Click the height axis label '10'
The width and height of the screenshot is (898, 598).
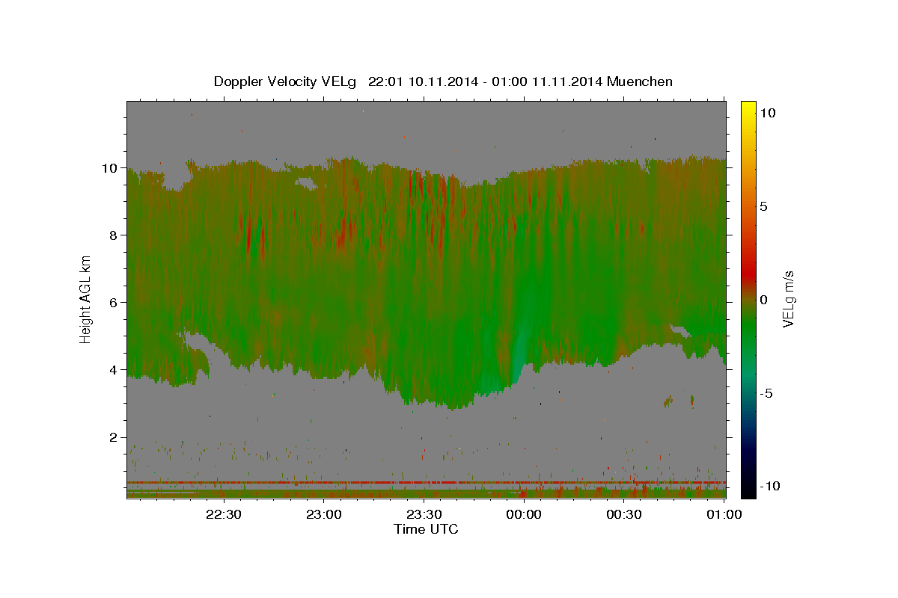coord(111,167)
